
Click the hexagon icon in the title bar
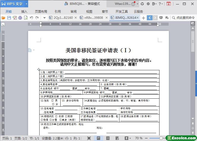[148, 4]
